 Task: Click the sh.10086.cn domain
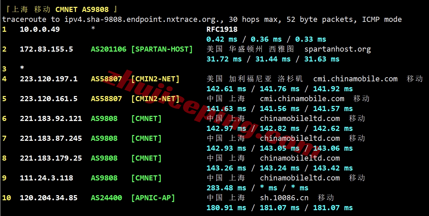point(284,198)
